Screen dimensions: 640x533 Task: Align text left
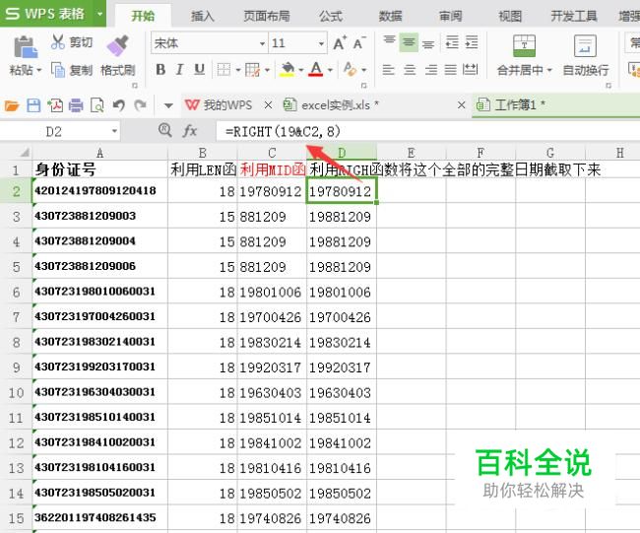(x=388, y=70)
